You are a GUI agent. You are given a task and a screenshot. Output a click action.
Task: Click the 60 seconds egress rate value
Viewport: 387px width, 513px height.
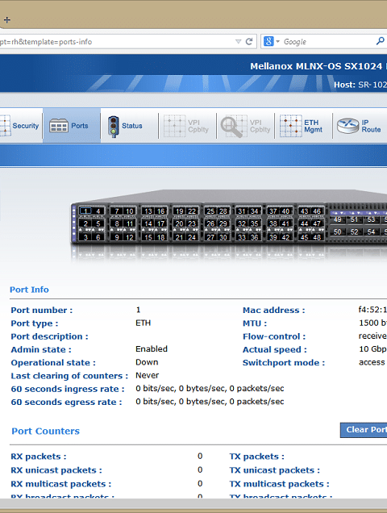coord(210,402)
